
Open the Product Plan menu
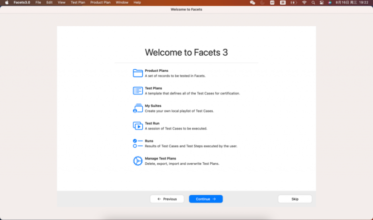101,2
